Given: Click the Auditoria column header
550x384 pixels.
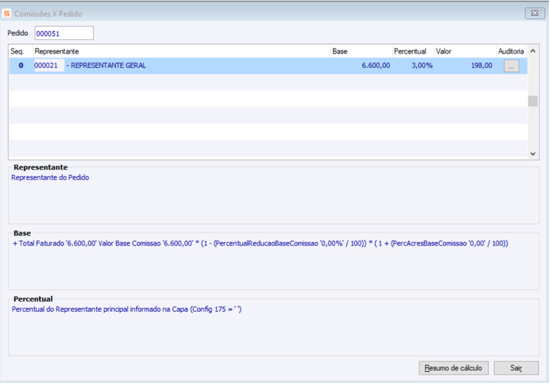Looking at the screenshot, I should point(511,52).
